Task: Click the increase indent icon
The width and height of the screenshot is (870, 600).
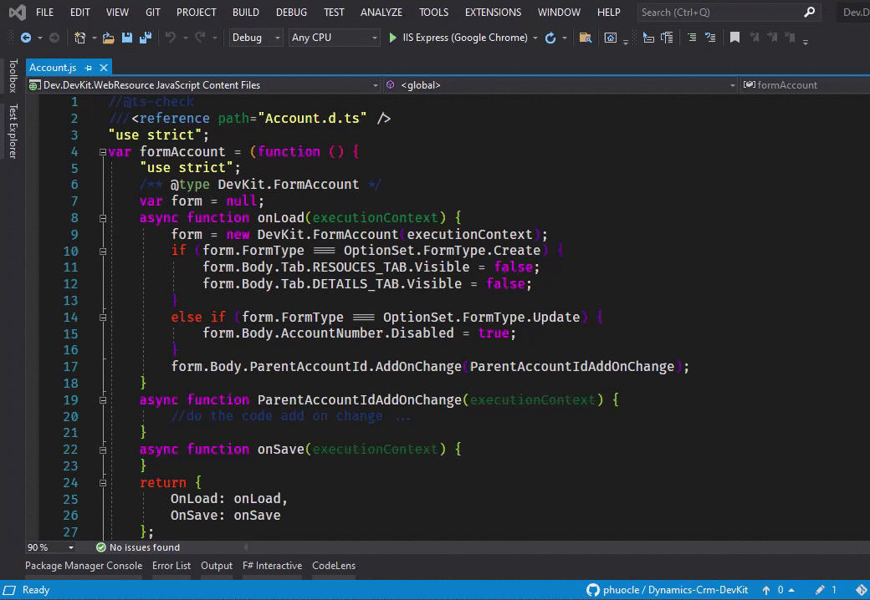Action: 667,38
